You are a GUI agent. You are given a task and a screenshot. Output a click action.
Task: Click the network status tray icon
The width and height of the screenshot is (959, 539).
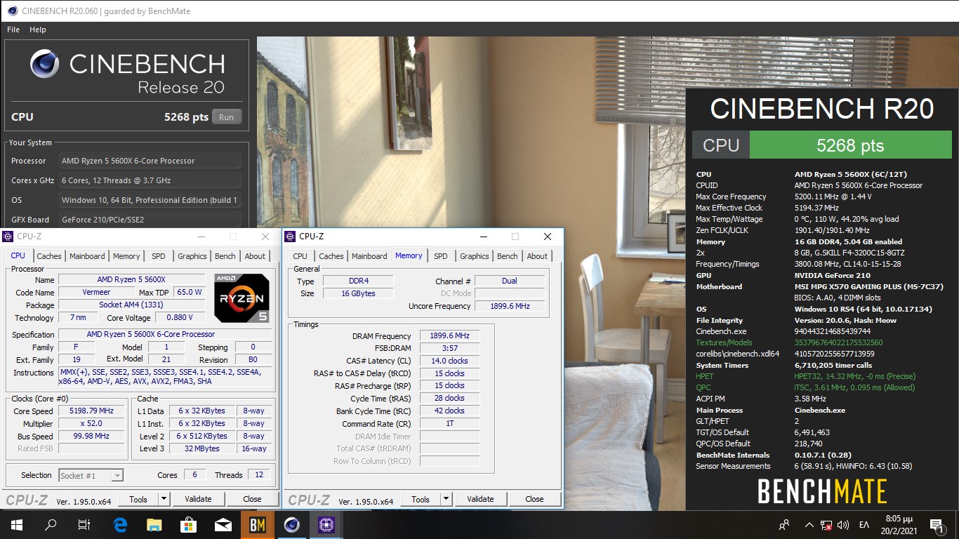[826, 525]
